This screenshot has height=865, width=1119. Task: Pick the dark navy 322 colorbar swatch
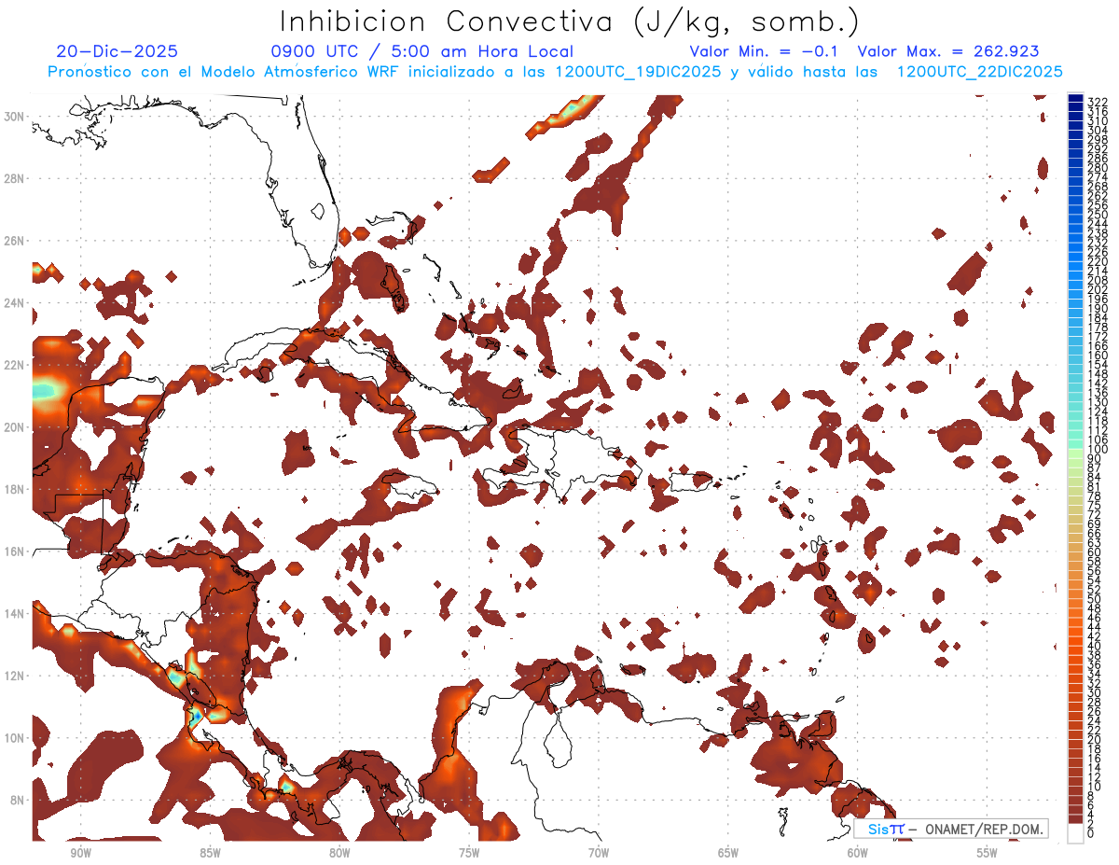1075,99
